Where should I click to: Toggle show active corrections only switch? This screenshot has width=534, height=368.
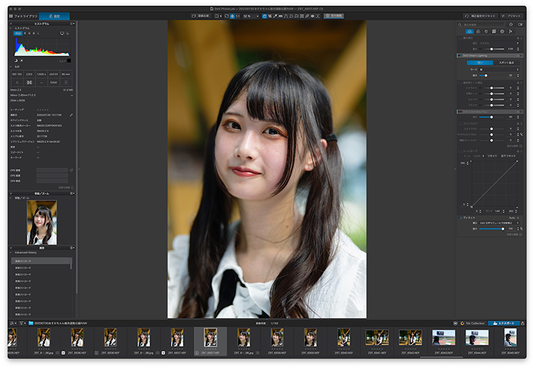521,25
